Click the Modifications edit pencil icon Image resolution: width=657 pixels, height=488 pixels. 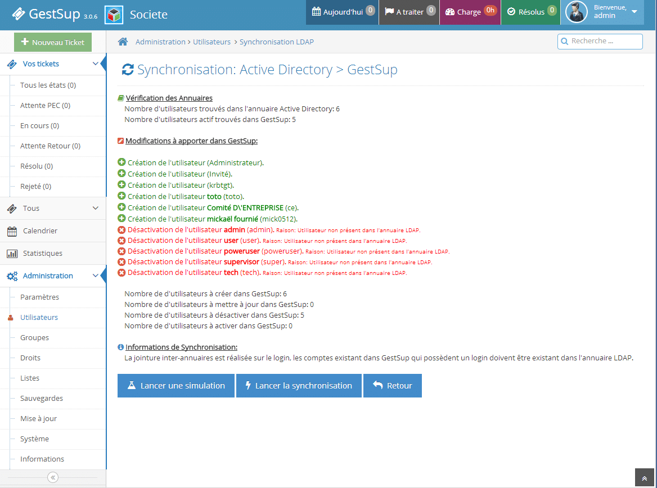click(x=121, y=141)
